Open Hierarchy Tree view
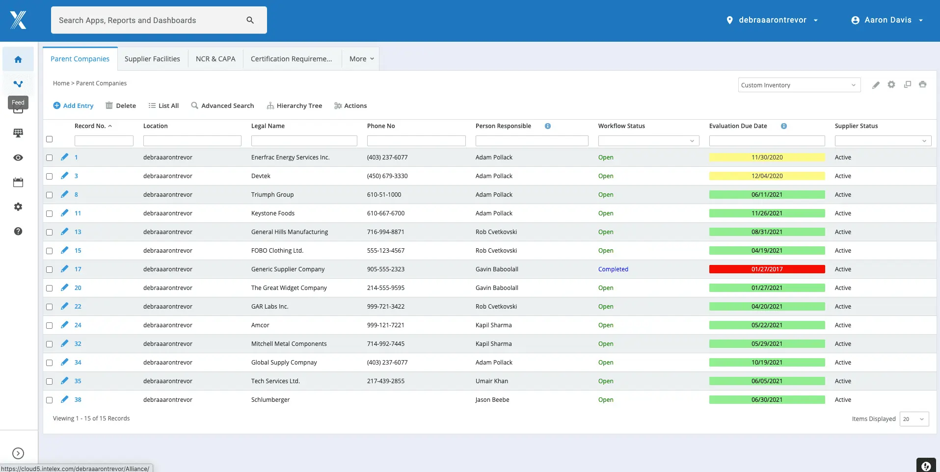 pos(295,105)
